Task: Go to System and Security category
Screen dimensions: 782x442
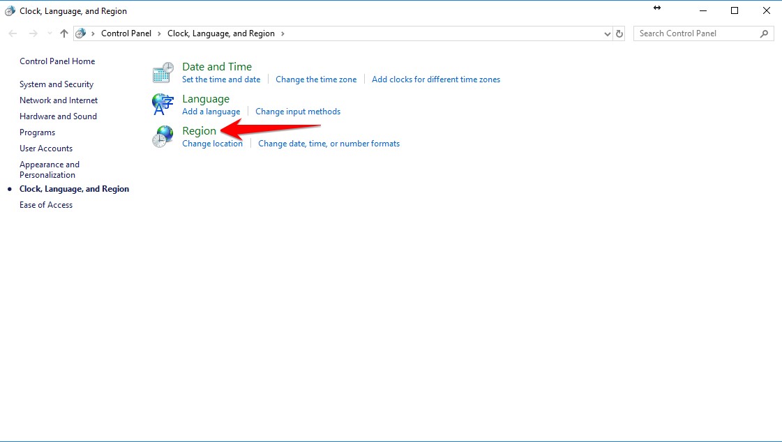Action: point(57,84)
